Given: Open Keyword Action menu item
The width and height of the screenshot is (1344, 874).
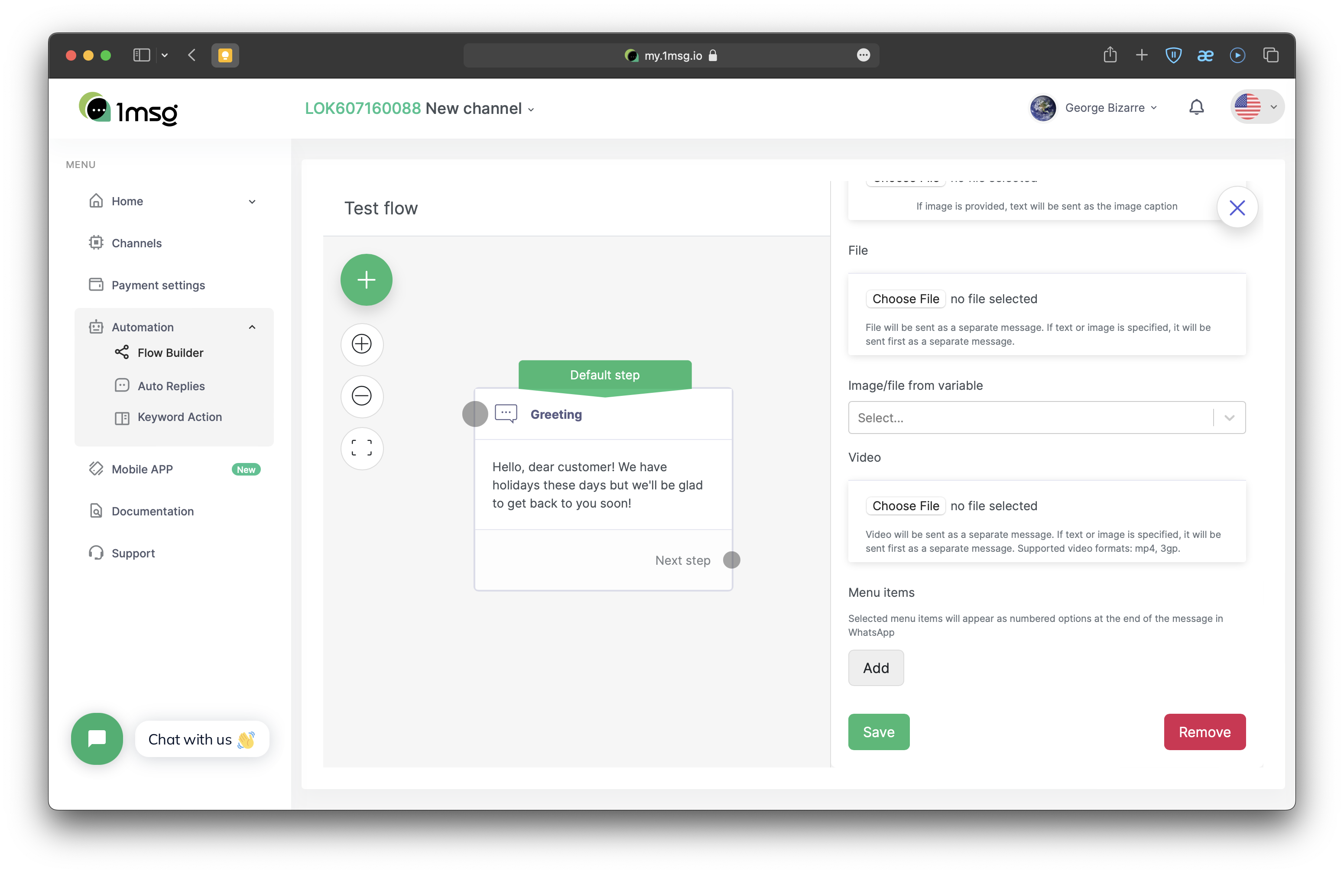Looking at the screenshot, I should (179, 417).
